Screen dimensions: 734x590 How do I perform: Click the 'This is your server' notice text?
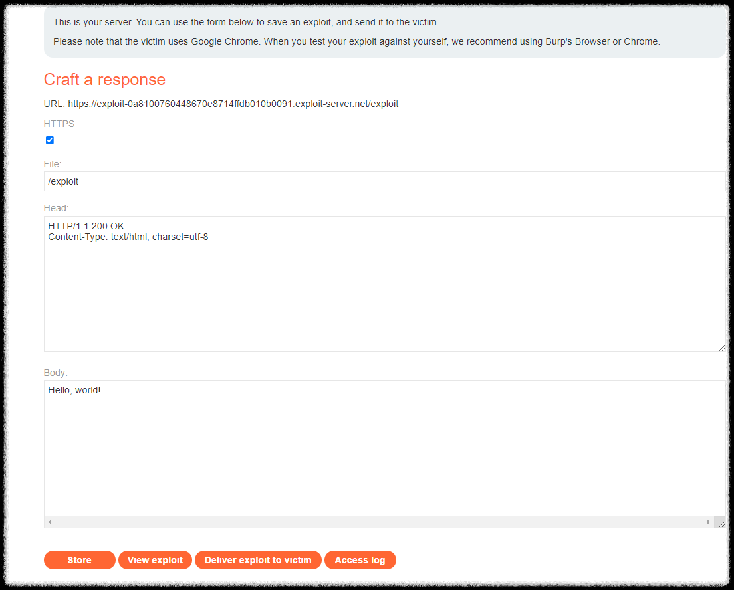tap(246, 22)
